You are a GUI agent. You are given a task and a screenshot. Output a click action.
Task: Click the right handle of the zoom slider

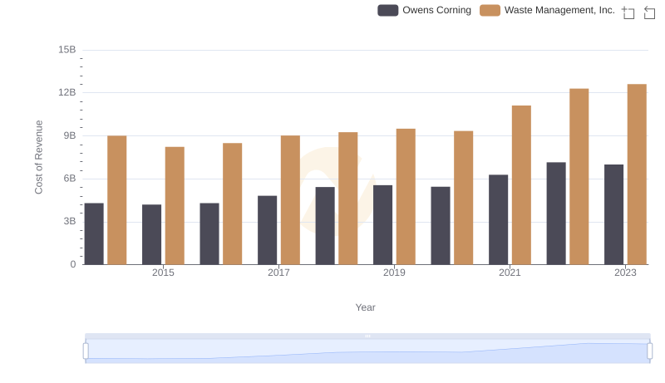point(649,351)
